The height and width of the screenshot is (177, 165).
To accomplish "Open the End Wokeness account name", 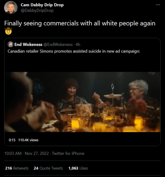I will pyautogui.click(x=28, y=44).
